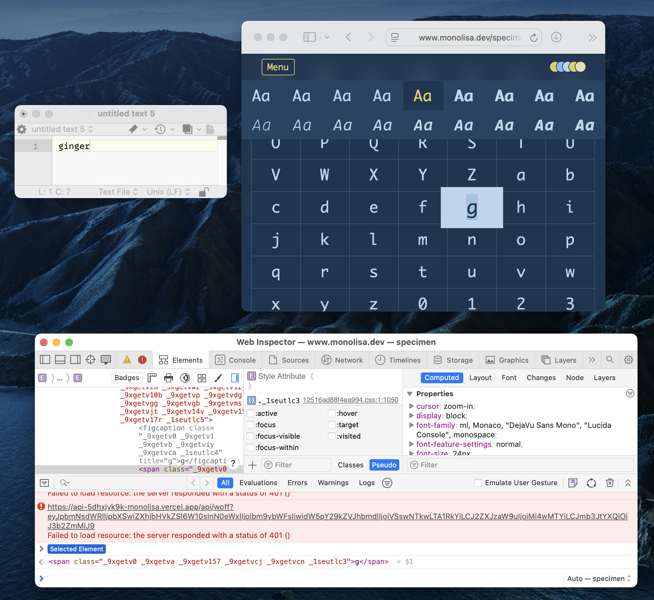Enable paint flashing brush icon
This screenshot has width=654, height=600.
(x=218, y=378)
